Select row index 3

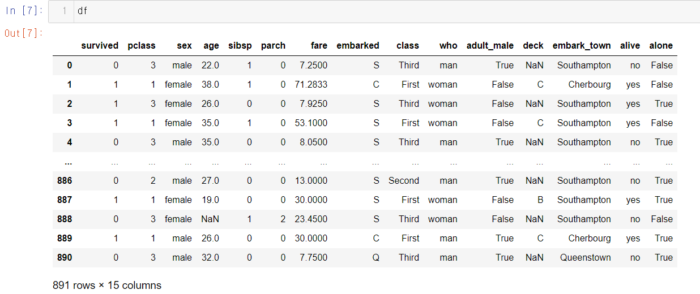(x=70, y=123)
